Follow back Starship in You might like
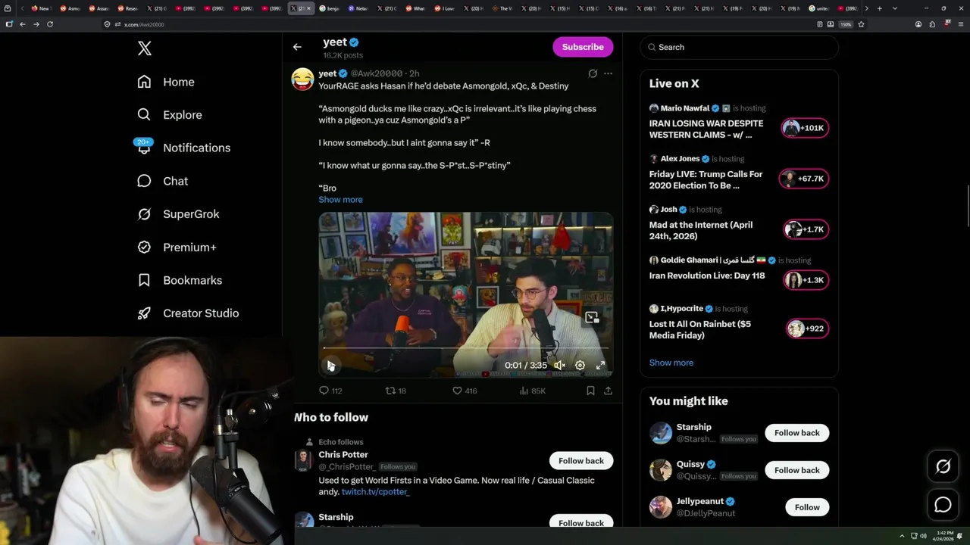This screenshot has height=545, width=970. point(796,433)
